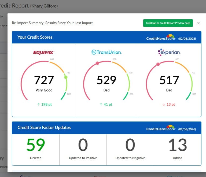This screenshot has height=177, width=206.
Task: Click CreditHeroScore logo in Your Credit Scores header
Action: coord(161,37)
